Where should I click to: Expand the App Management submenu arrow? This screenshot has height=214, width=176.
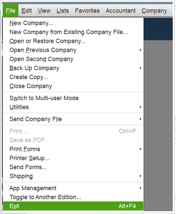140,188
